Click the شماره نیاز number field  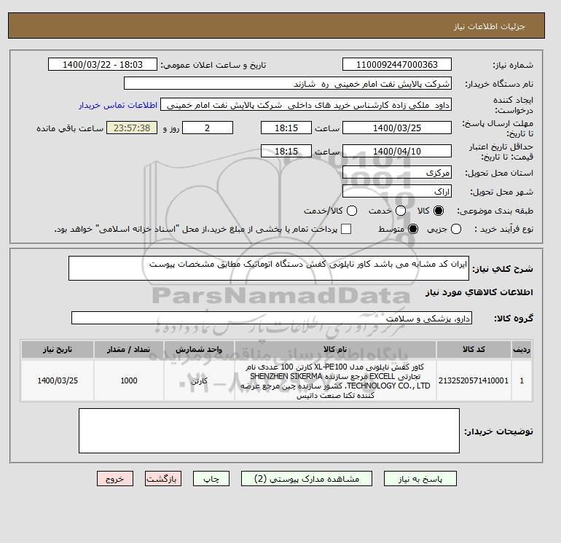pyautogui.click(x=397, y=64)
